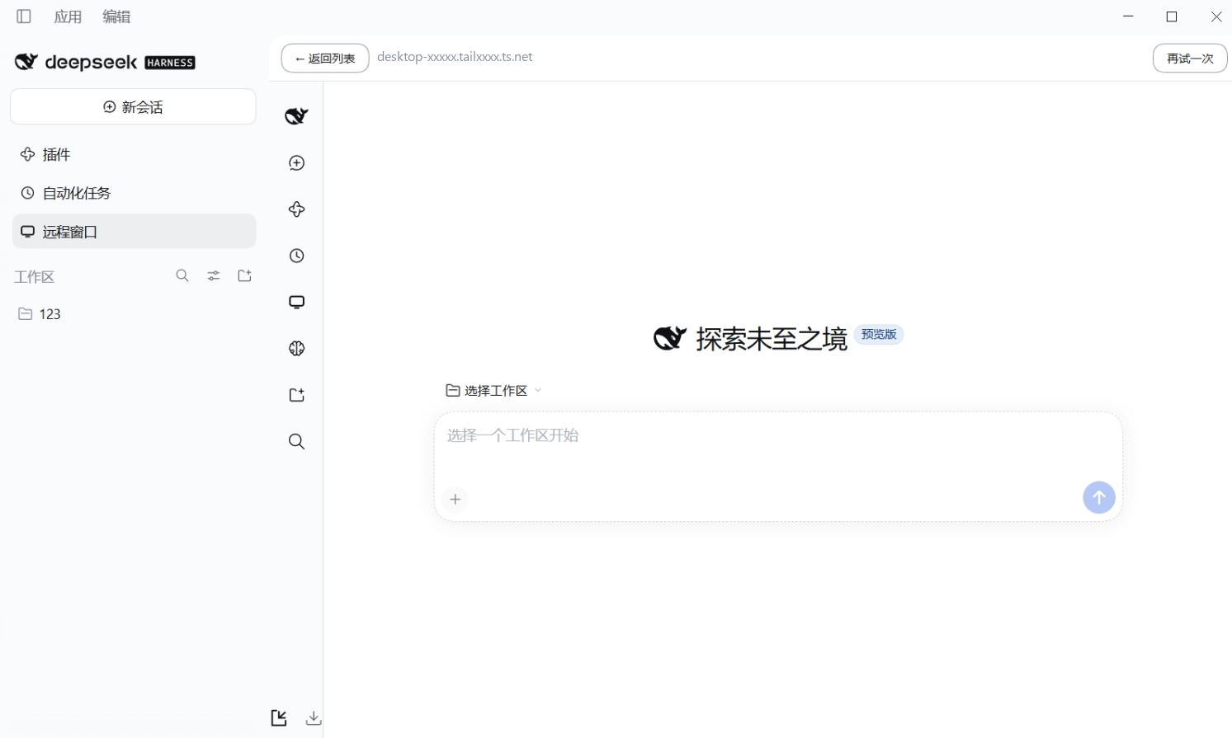Open the 123 workspace folder
Screen dimensions: 1232x738
pyautogui.click(x=134, y=313)
